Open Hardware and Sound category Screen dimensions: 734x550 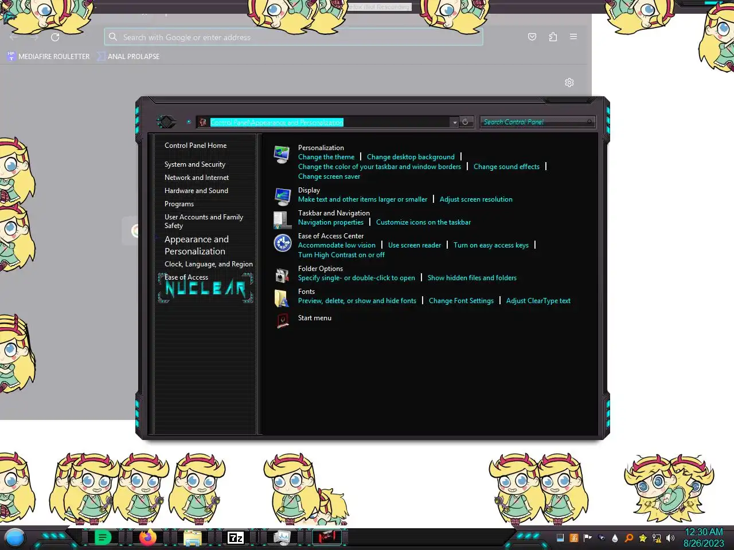(x=196, y=191)
